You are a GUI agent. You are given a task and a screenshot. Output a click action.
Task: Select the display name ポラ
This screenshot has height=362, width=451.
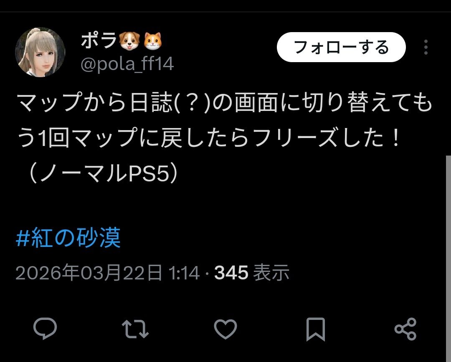[x=99, y=40]
